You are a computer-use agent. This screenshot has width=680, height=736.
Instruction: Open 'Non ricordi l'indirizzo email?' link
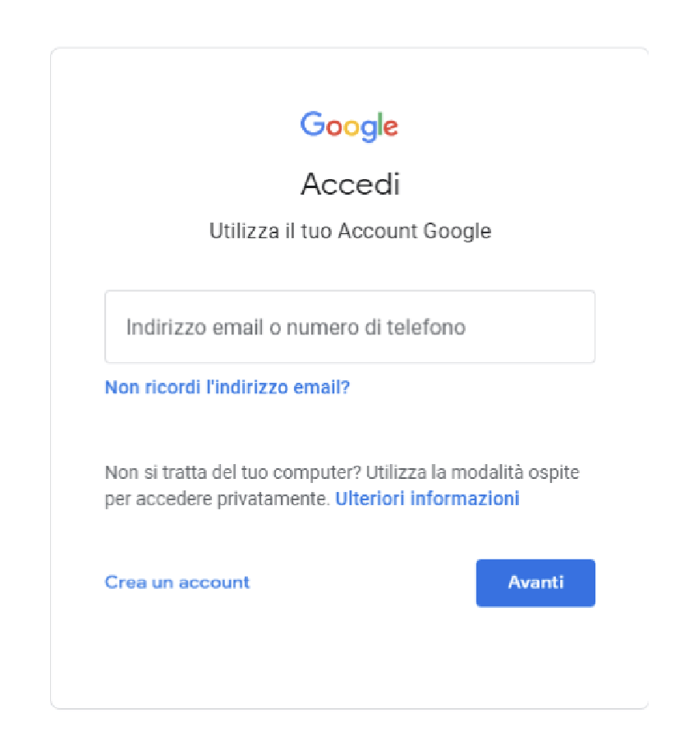coord(227,387)
